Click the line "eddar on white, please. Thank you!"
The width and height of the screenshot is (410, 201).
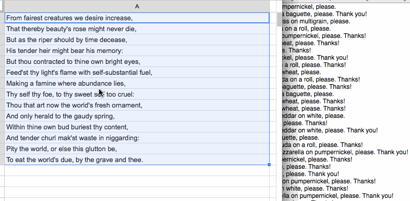330,130
